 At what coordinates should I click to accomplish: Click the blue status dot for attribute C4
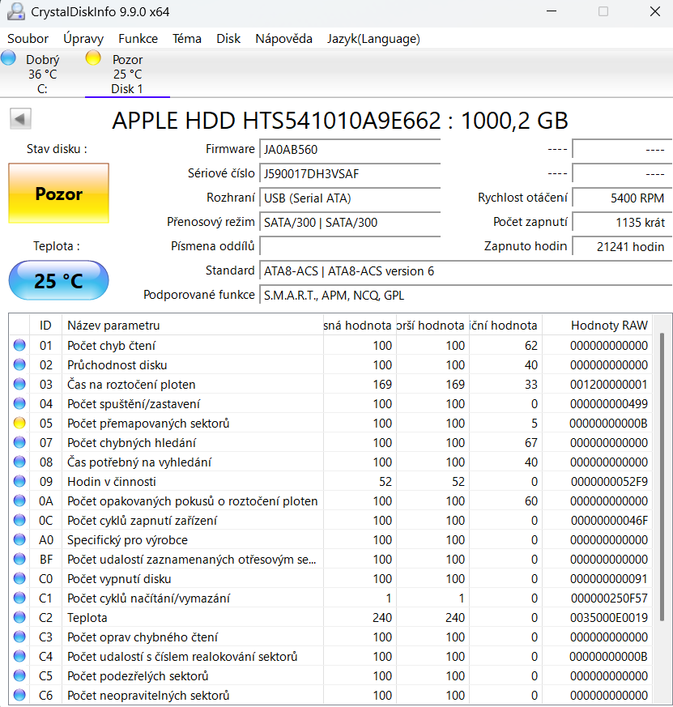click(19, 656)
